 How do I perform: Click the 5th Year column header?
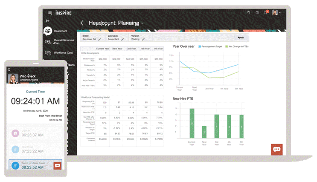(x=159, y=49)
